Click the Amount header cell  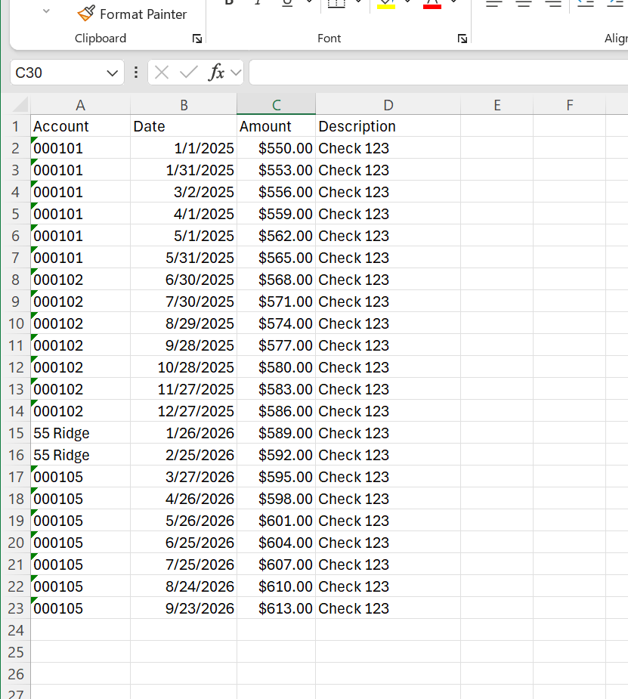(x=277, y=126)
